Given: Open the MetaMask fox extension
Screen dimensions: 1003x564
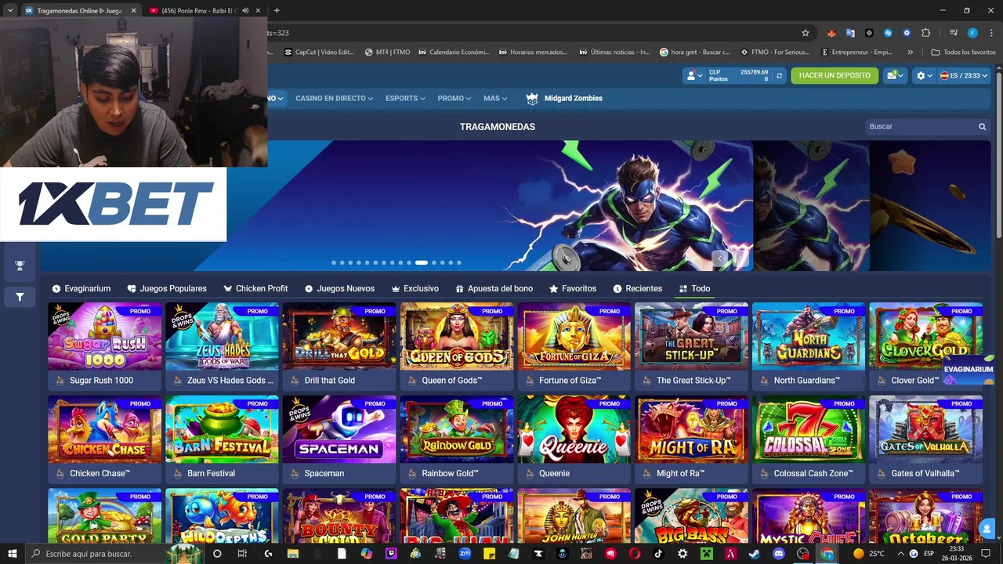Looking at the screenshot, I should click(x=831, y=33).
